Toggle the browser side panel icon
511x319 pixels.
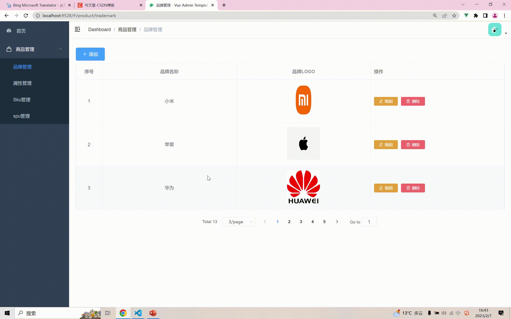click(x=485, y=16)
